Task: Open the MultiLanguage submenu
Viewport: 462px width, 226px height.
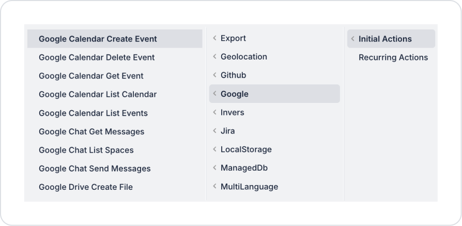Action: click(274, 187)
